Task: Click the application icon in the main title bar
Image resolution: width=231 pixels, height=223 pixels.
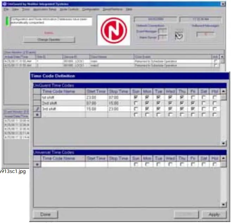Action: tap(5, 4)
